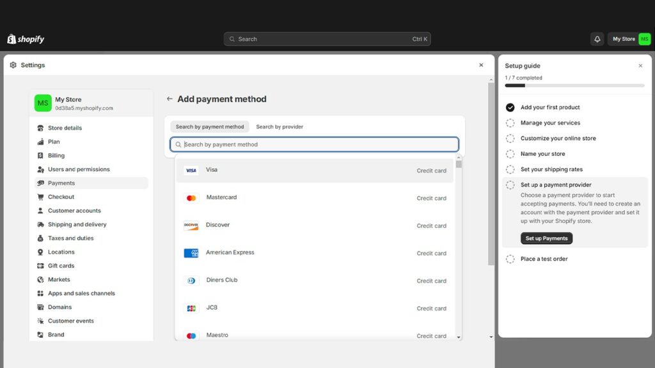Open the My Store account menu
This screenshot has width=655, height=368.
coord(629,39)
